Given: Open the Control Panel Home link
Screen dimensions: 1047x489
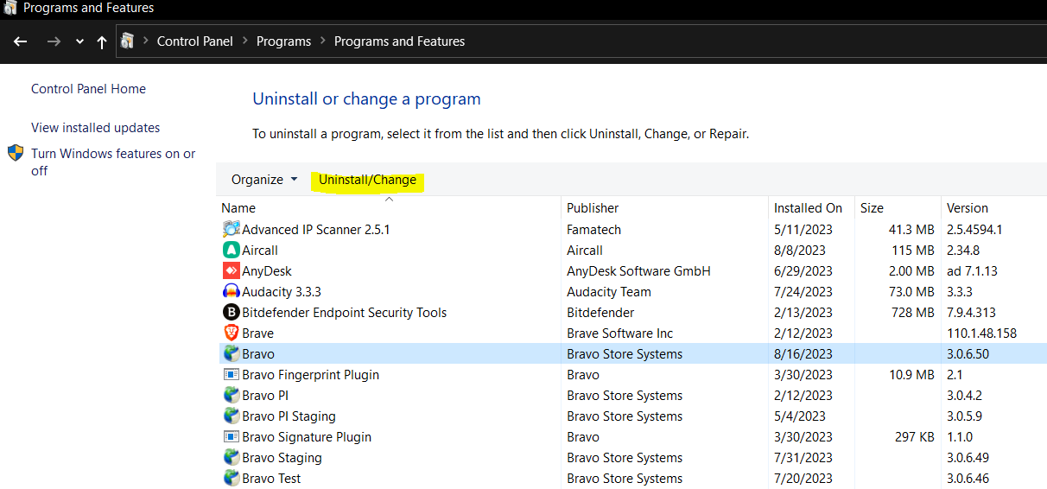Looking at the screenshot, I should coord(88,89).
